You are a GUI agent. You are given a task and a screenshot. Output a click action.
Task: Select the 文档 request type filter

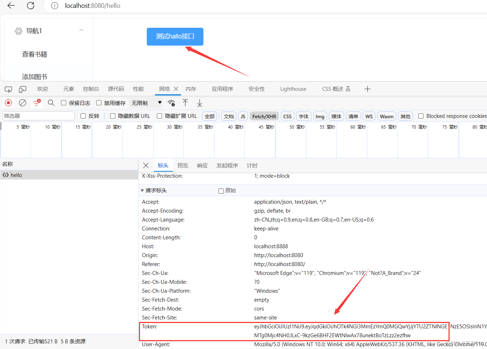point(229,116)
